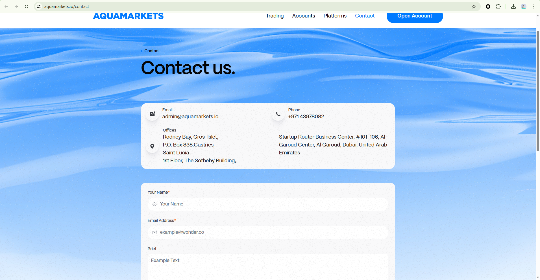
Task: Click the 'Rodney Bay, Gros-Islet,' address line
Action: [191, 137]
